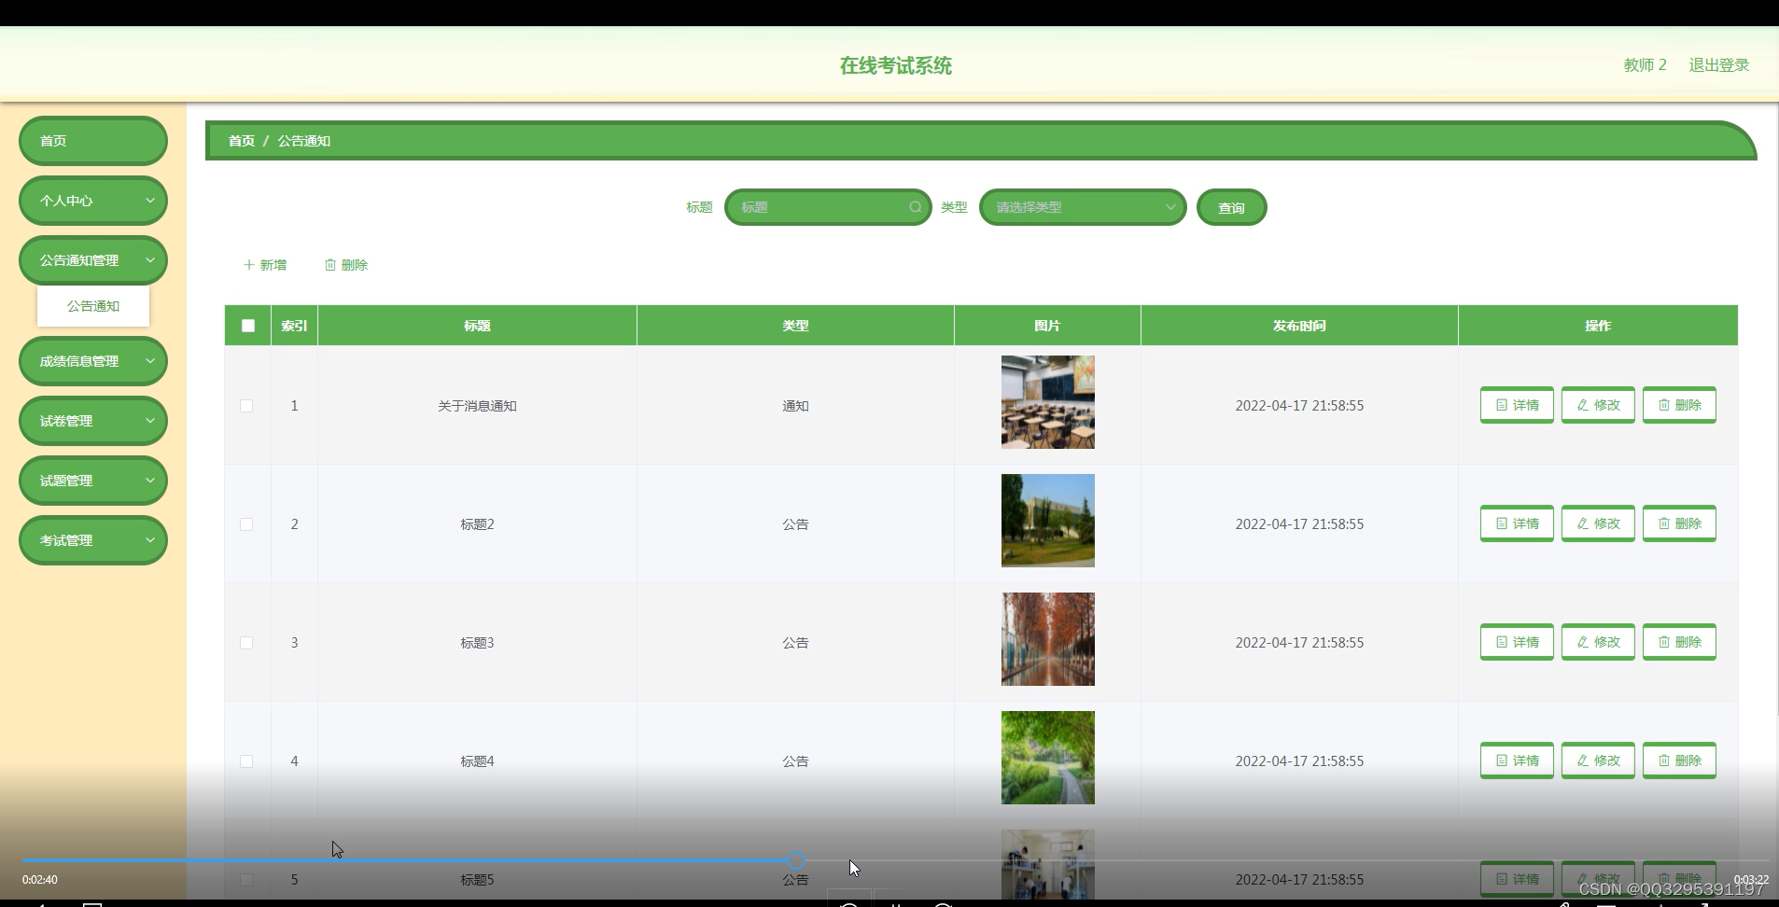Check the checkbox for row 标题4
Viewport: 1779px width, 907px height.
click(x=246, y=761)
